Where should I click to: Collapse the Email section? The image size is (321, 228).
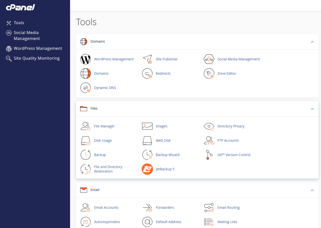click(x=312, y=190)
